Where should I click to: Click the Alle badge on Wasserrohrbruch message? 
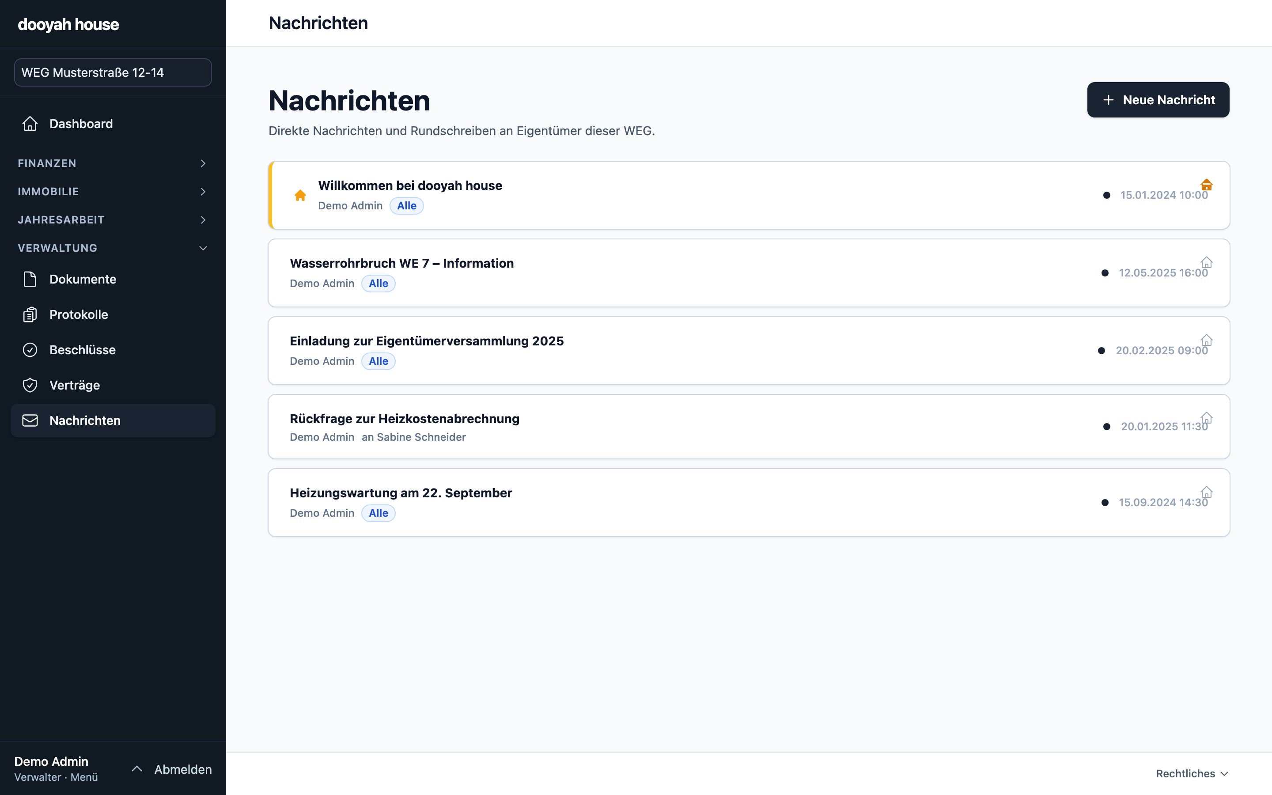pos(379,284)
